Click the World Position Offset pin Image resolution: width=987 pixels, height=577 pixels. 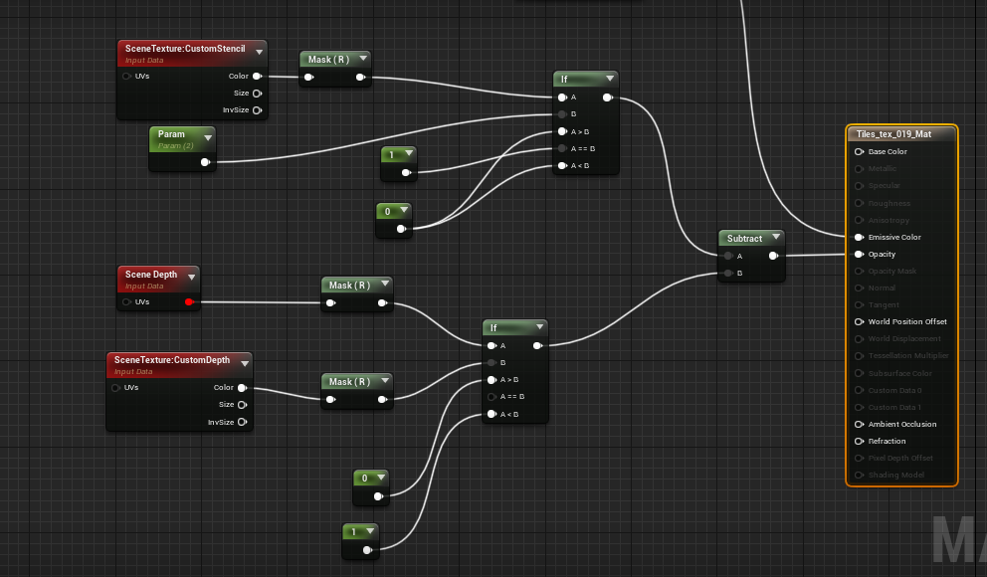click(x=859, y=322)
